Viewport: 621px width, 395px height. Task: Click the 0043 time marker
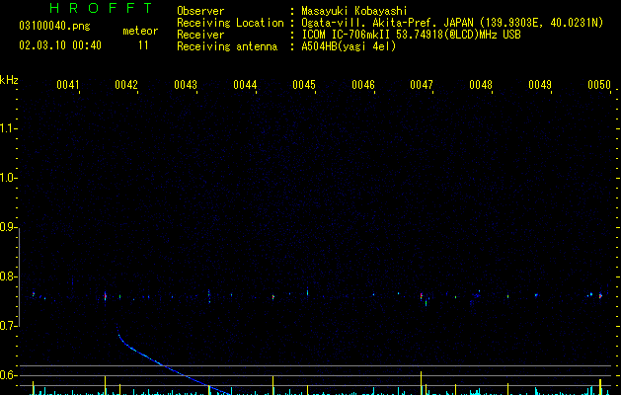(x=186, y=85)
